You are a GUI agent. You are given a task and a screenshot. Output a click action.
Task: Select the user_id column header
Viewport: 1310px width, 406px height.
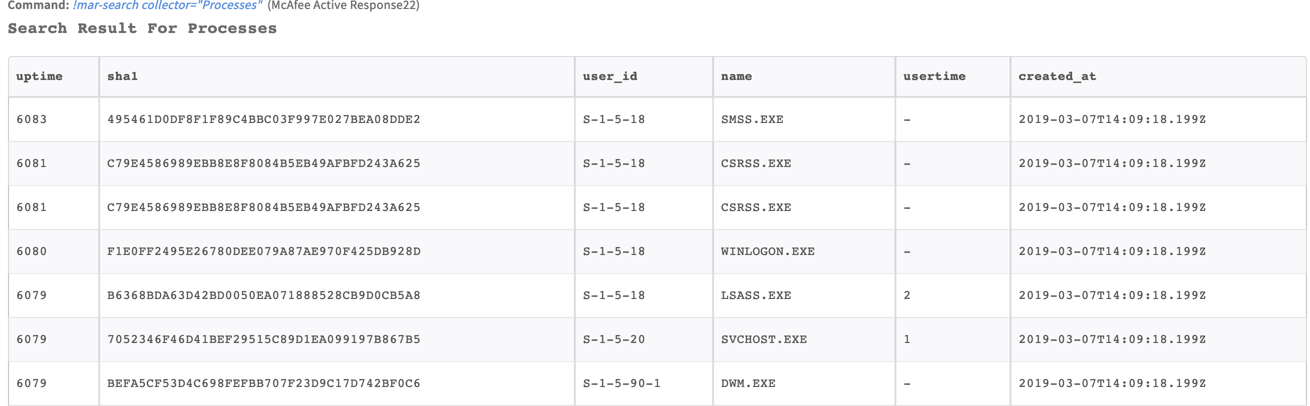pos(610,76)
